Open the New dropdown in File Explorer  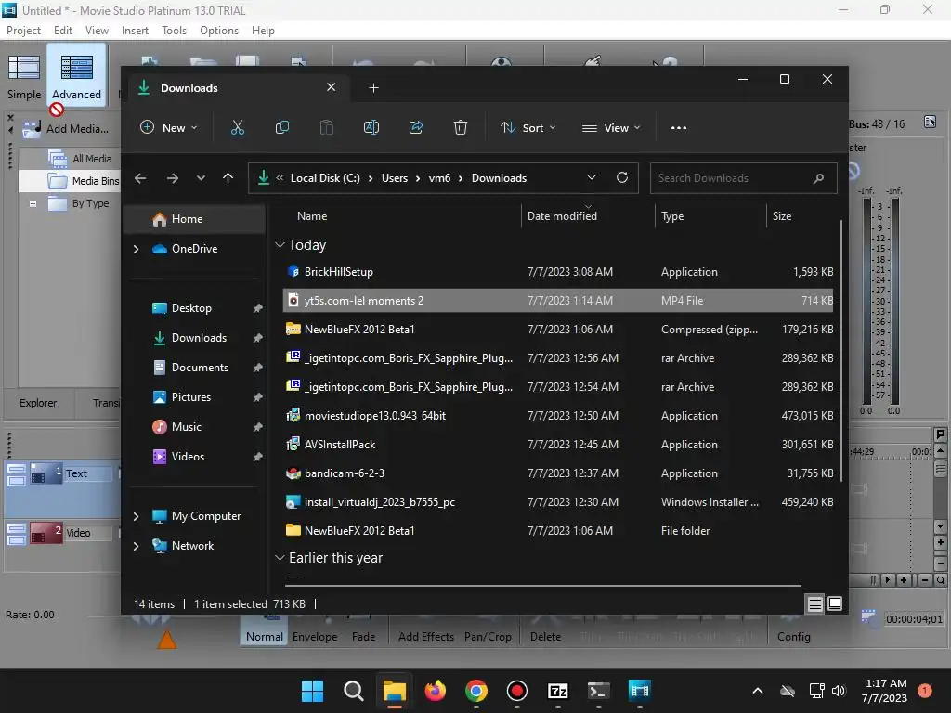click(x=169, y=128)
